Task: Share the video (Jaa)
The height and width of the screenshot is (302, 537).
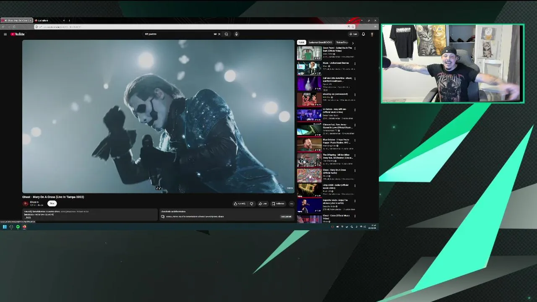Action: point(263,204)
